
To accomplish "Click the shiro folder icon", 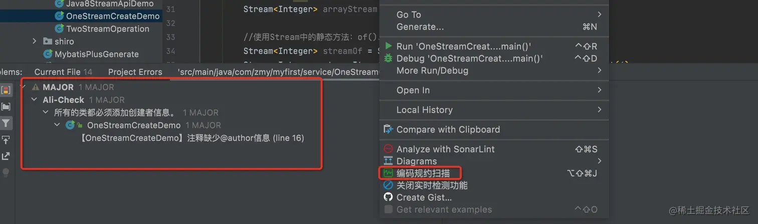I will click(x=48, y=41).
